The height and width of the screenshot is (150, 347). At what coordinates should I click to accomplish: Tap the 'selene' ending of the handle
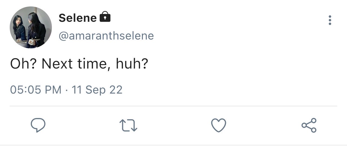(x=135, y=36)
